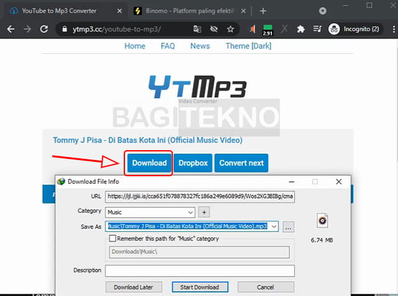Bookmark this page with the star icon

[230, 29]
